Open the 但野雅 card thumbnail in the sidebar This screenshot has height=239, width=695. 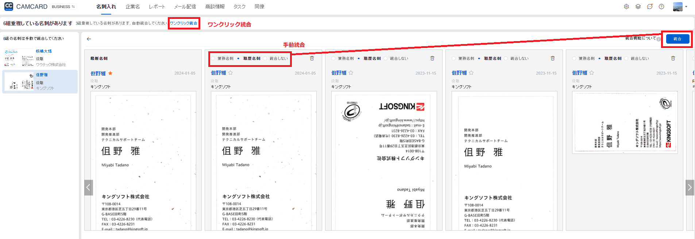click(x=19, y=81)
